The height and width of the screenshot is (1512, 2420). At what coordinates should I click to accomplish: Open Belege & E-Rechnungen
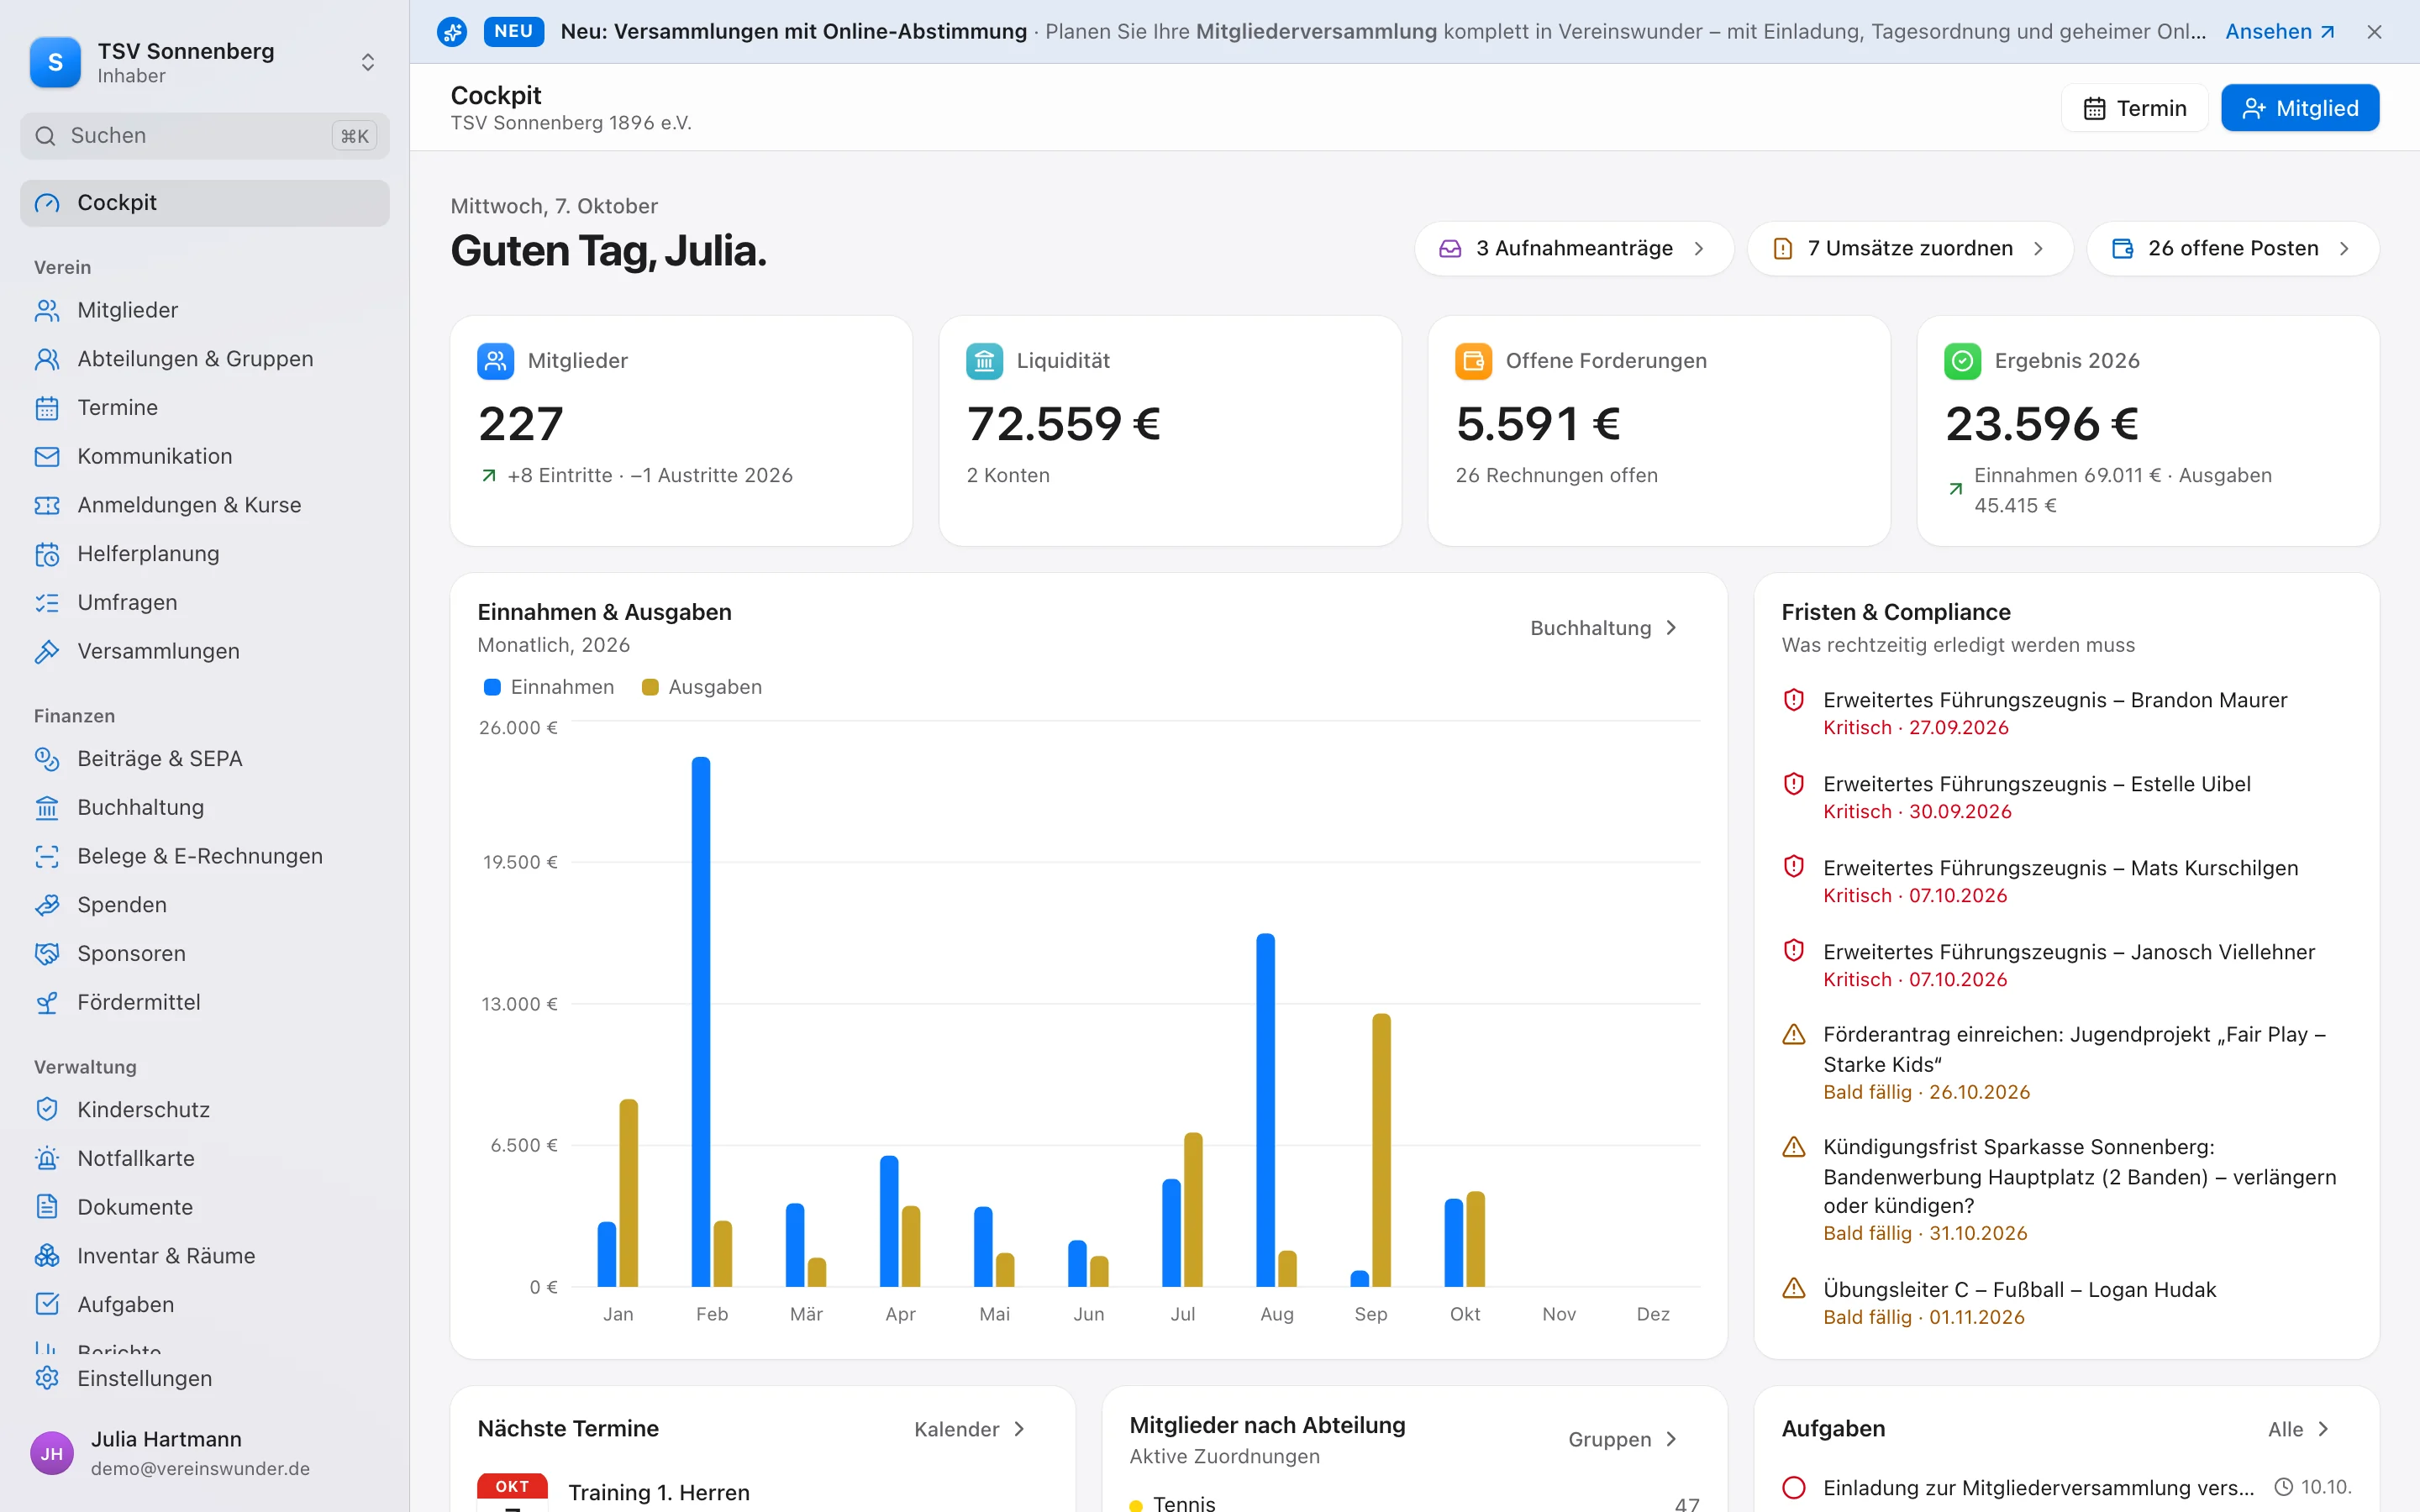[204, 856]
